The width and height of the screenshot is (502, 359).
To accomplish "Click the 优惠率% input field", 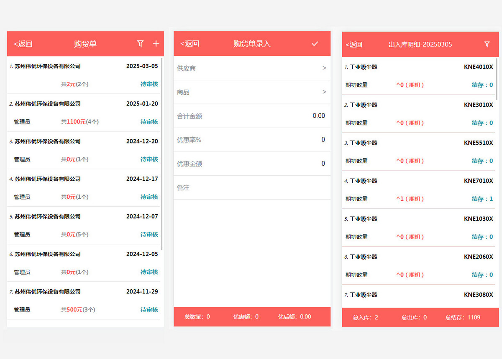I will click(272, 140).
